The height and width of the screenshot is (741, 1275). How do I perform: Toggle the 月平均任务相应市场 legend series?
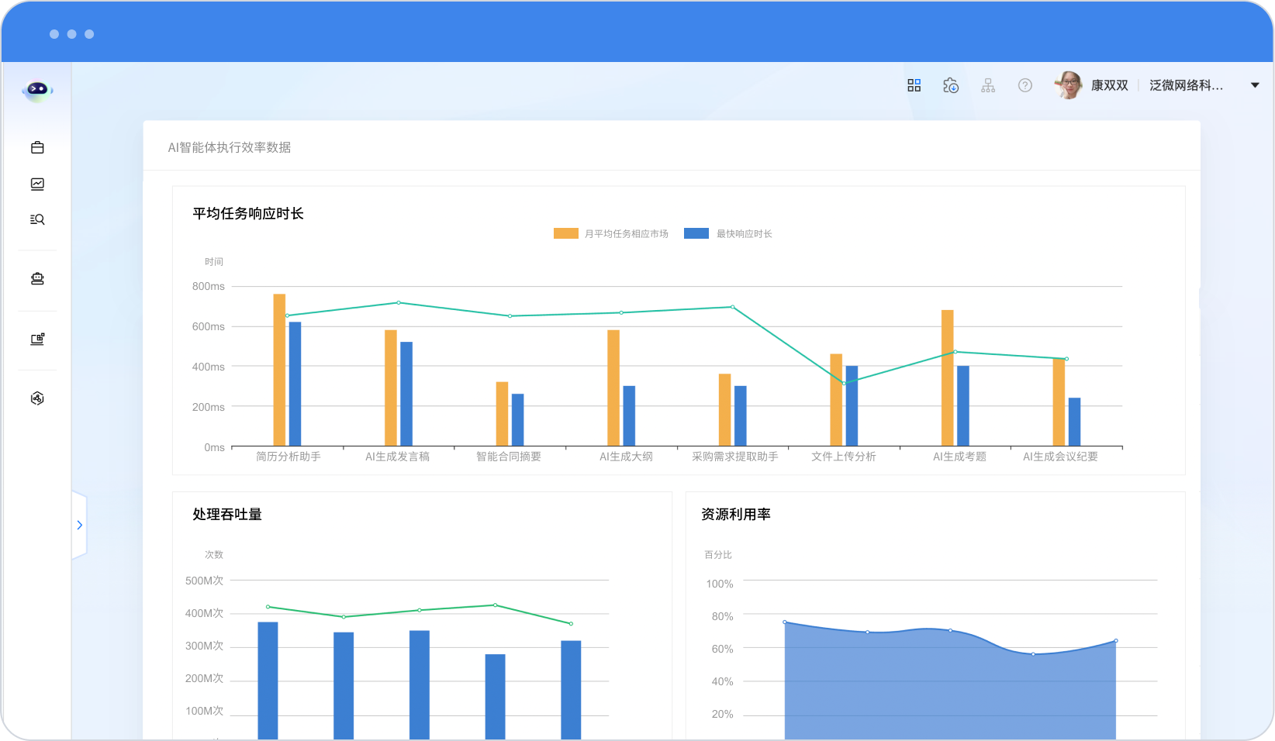[x=611, y=233]
